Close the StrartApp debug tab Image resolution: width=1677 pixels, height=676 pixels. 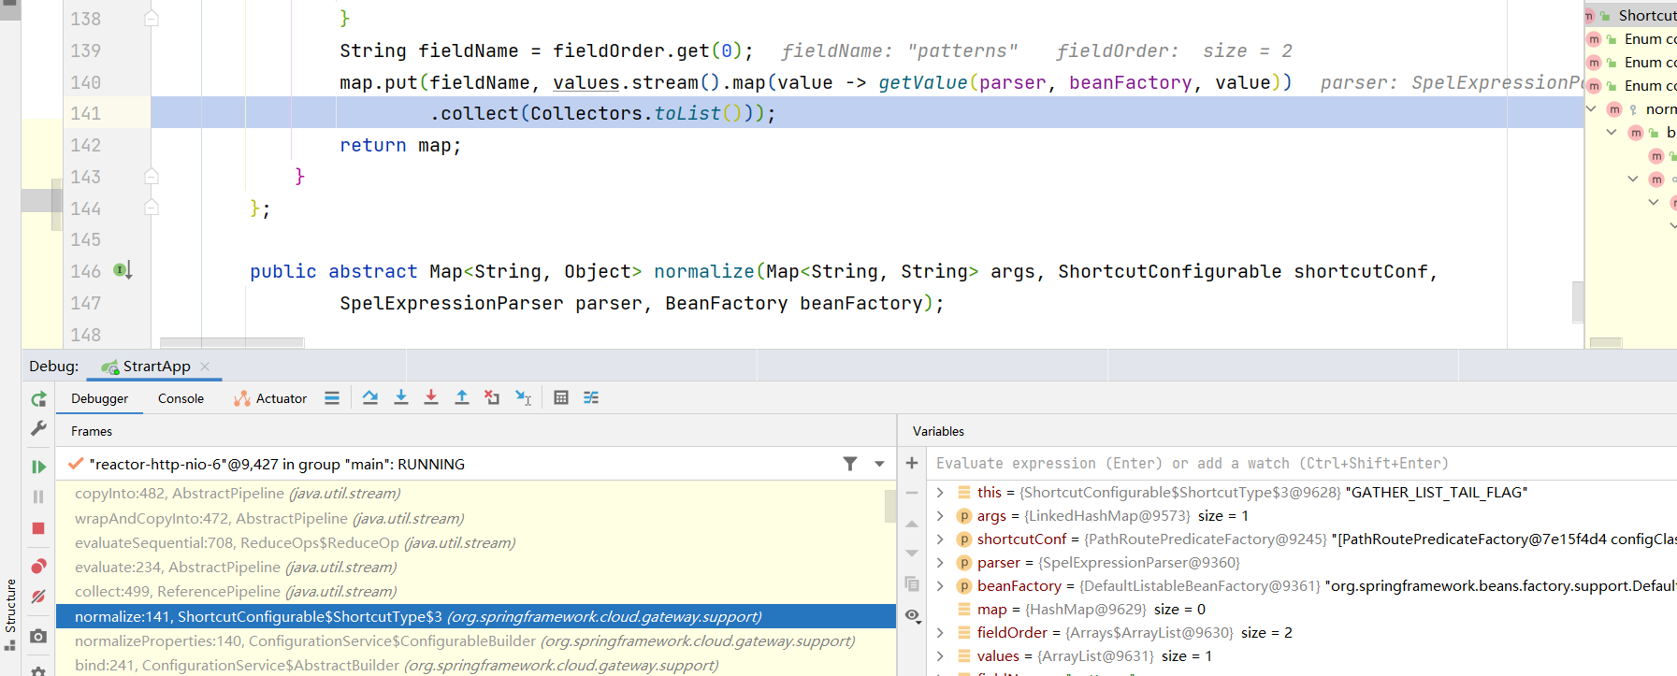point(205,367)
